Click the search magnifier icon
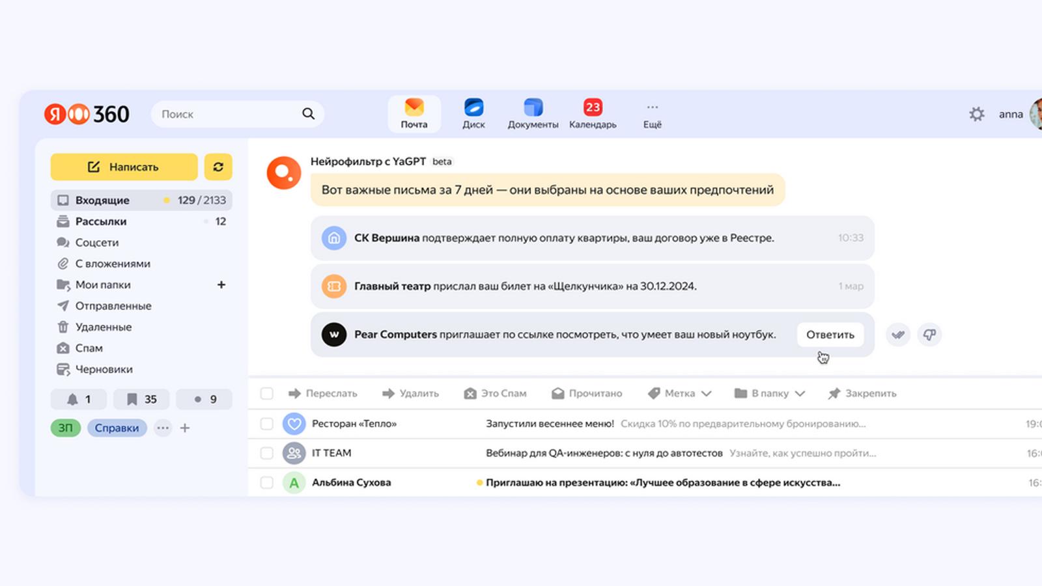Viewport: 1042px width, 586px height. [308, 114]
